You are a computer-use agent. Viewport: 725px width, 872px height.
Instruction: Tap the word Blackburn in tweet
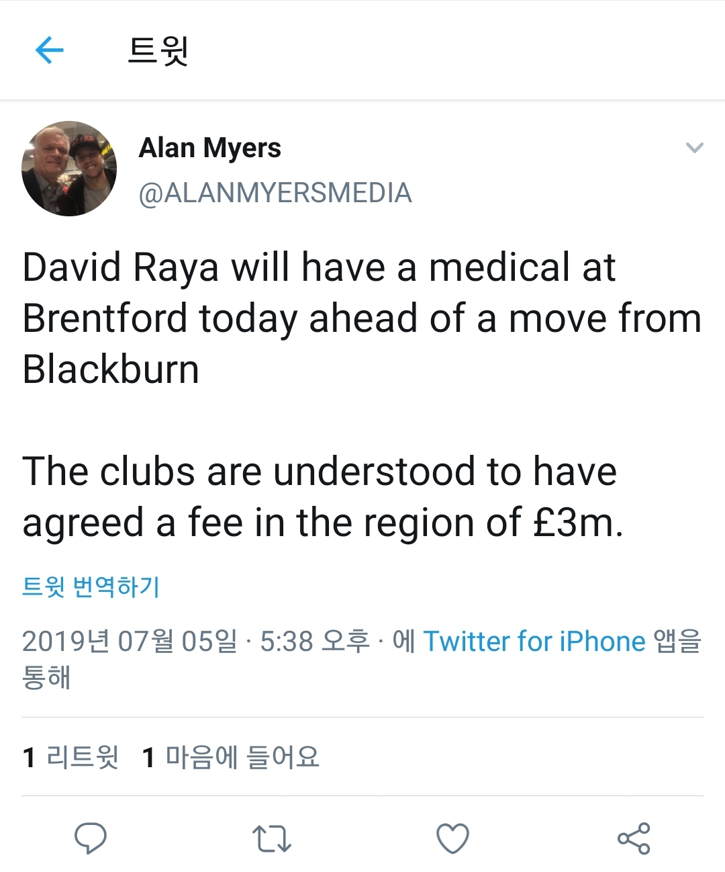coord(111,369)
